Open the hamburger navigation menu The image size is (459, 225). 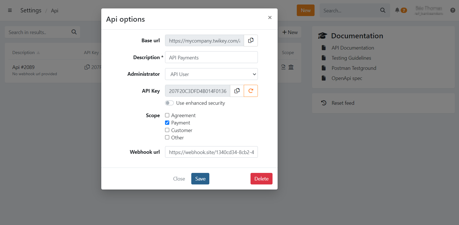pyautogui.click(x=10, y=10)
